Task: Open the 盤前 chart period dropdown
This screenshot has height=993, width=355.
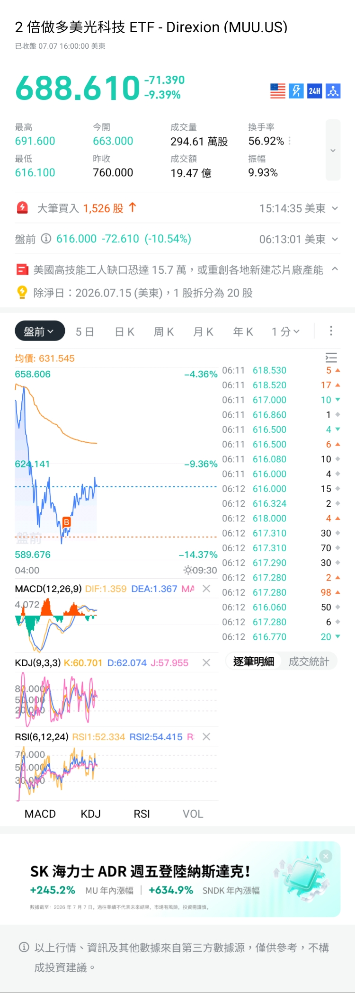Action: point(40,331)
